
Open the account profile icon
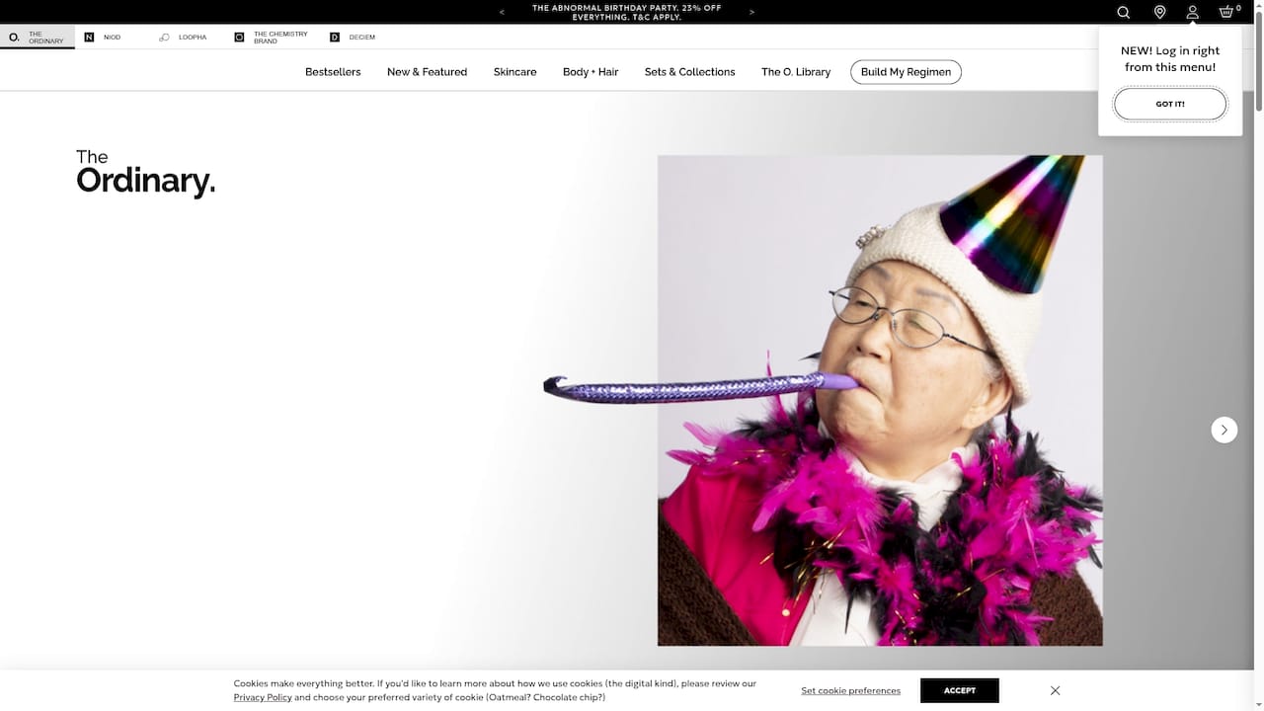1192,12
